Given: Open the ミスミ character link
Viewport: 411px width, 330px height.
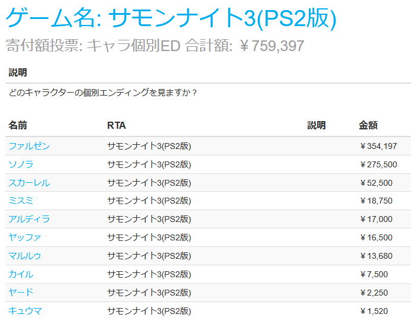Looking at the screenshot, I should (21, 201).
